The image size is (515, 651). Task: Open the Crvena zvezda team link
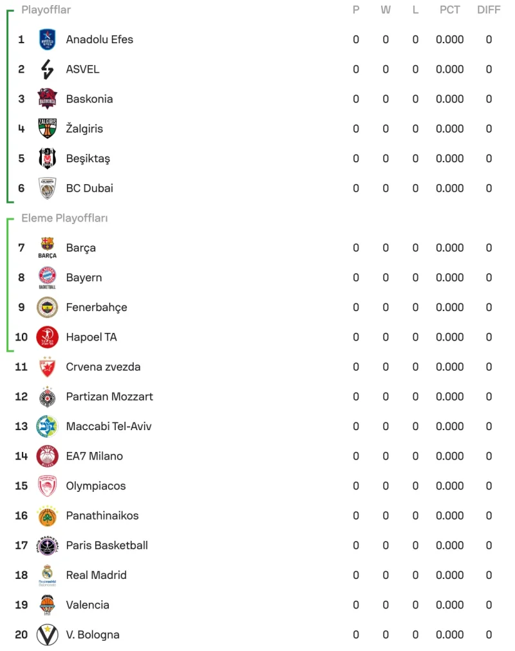coord(103,367)
